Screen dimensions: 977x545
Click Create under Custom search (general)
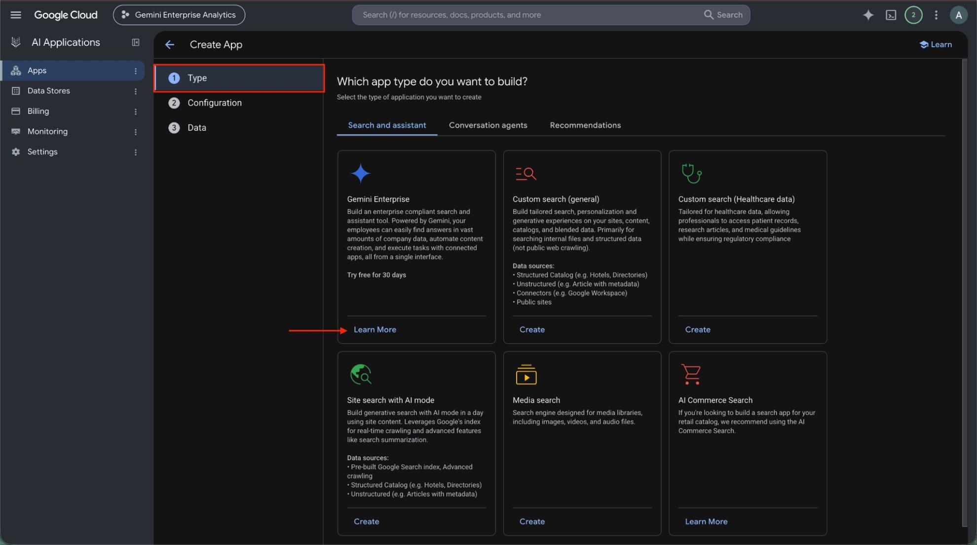pyautogui.click(x=532, y=330)
